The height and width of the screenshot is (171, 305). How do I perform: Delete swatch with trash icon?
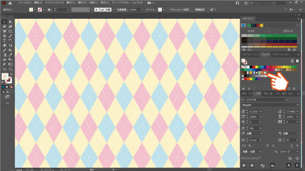pyautogui.click(x=294, y=89)
